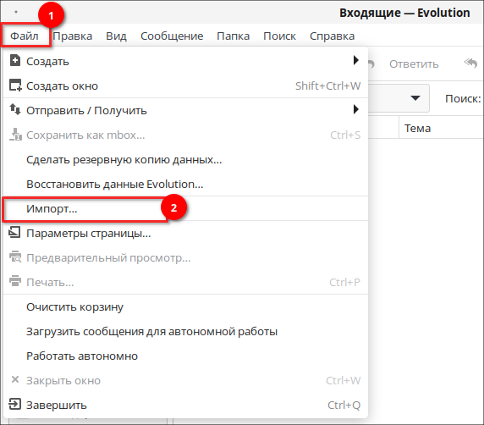
Task: Open the Папка menu
Action: tap(233, 36)
